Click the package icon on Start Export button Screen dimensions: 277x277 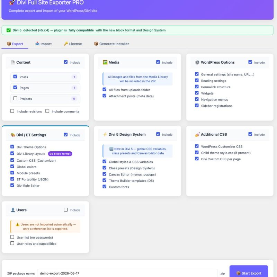239,273
